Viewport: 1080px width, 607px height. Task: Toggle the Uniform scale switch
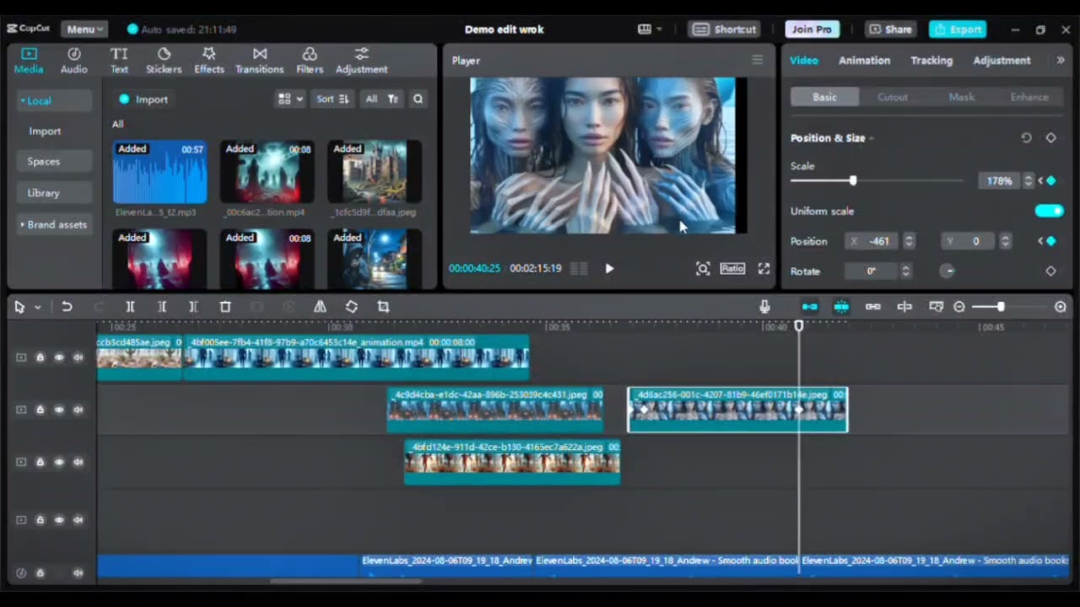(1050, 211)
